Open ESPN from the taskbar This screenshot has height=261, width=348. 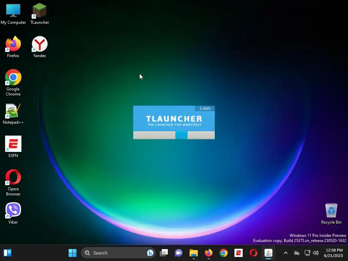click(x=238, y=253)
